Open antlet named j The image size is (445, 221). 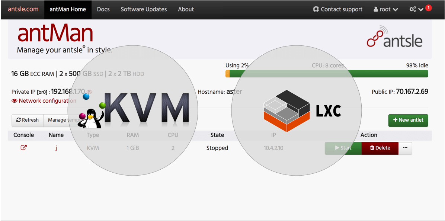coord(56,148)
